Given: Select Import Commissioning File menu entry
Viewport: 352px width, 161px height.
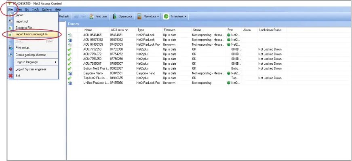Looking at the screenshot, I should click(x=33, y=34).
